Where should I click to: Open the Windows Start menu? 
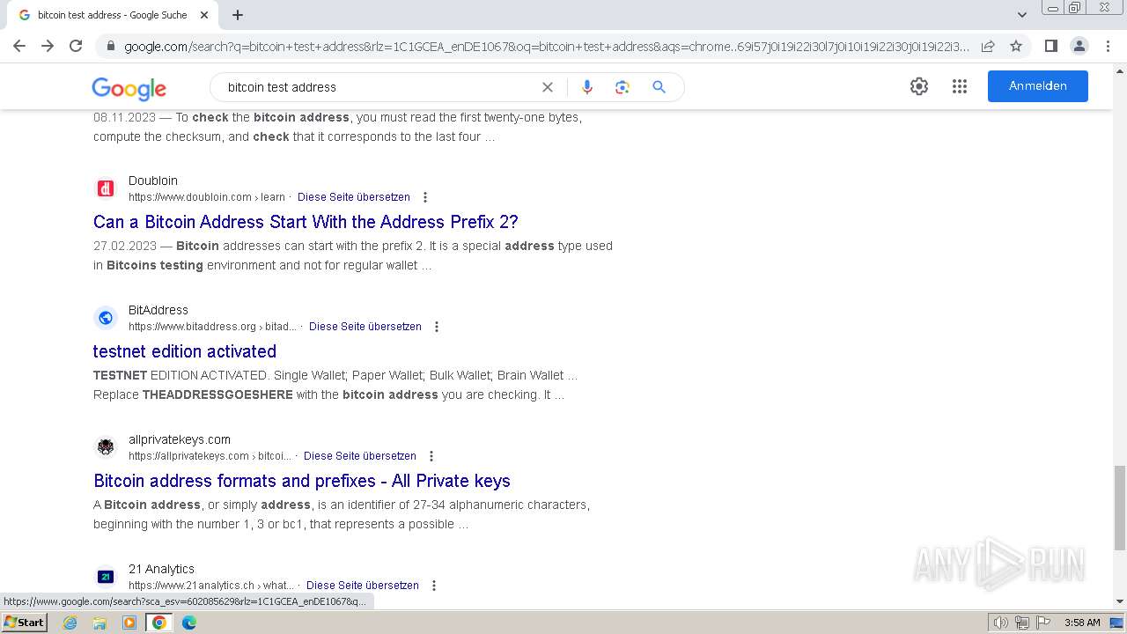point(25,623)
